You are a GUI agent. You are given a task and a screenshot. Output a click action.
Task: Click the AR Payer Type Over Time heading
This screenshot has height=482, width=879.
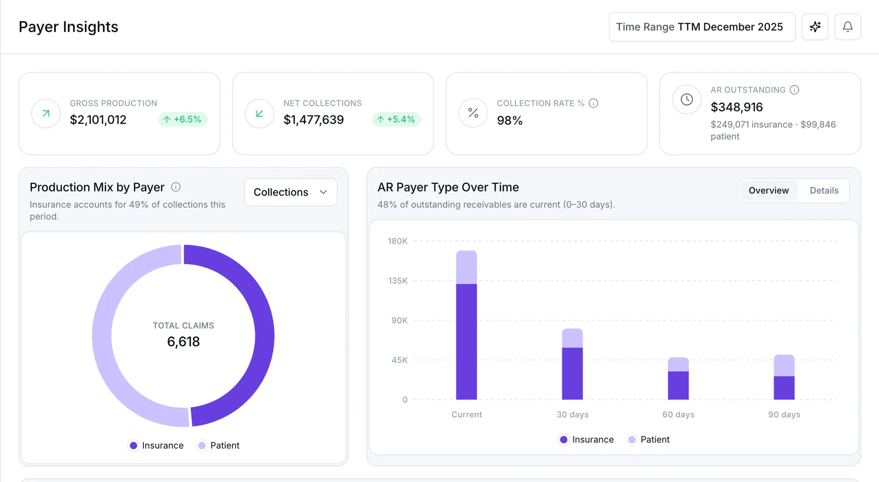click(448, 187)
